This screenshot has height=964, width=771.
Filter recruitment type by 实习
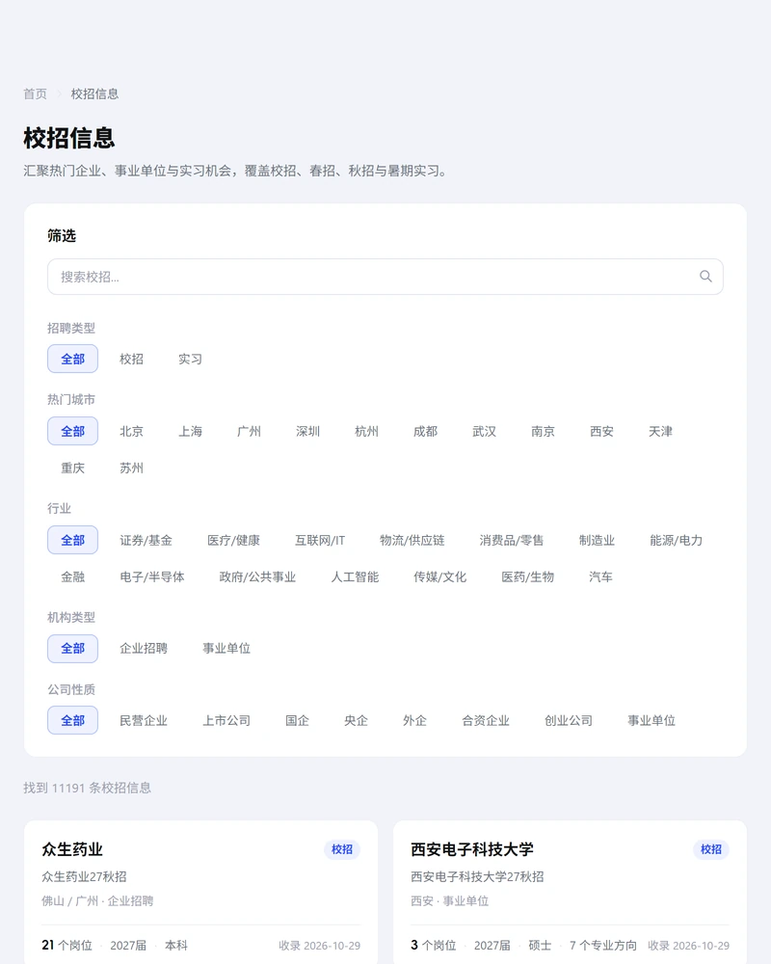(x=190, y=359)
